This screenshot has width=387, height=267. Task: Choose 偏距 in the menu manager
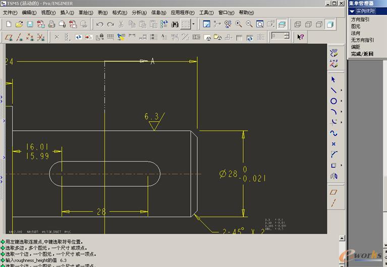click(x=356, y=47)
